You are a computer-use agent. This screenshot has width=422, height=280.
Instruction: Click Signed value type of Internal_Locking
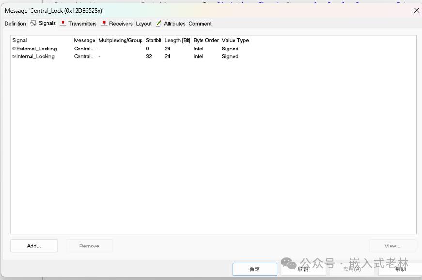coord(230,57)
